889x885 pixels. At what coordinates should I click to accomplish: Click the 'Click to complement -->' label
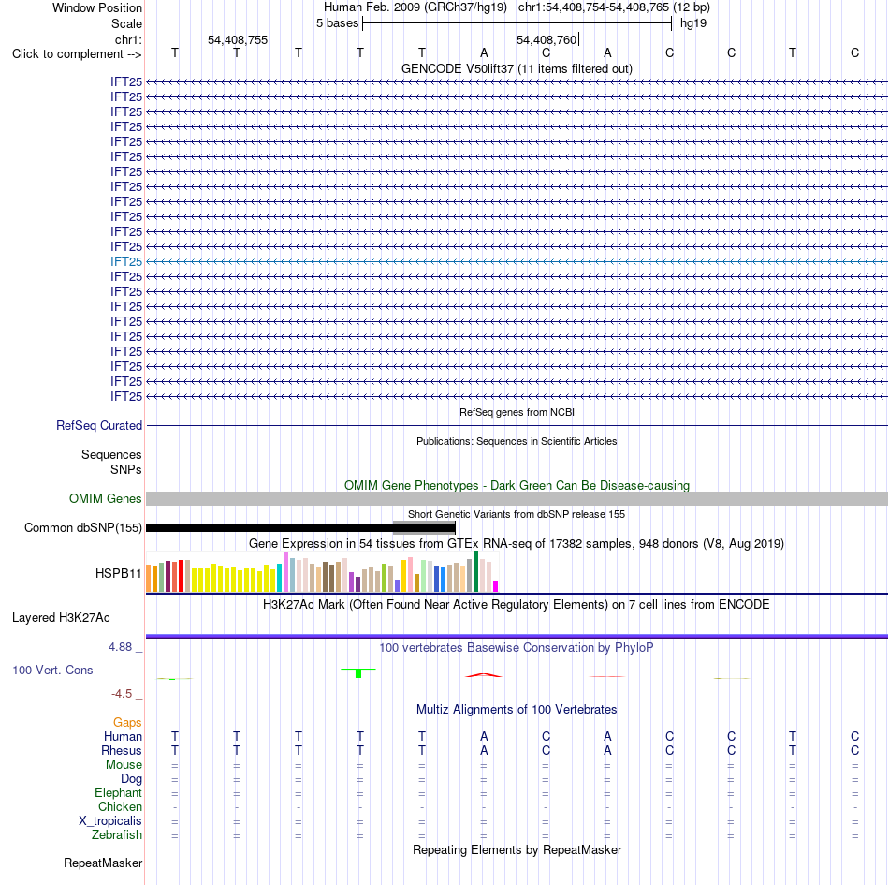77,54
